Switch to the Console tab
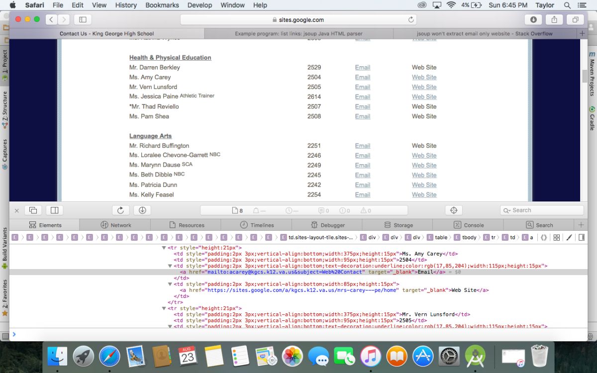Image resolution: width=597 pixels, height=373 pixels. coord(468,225)
